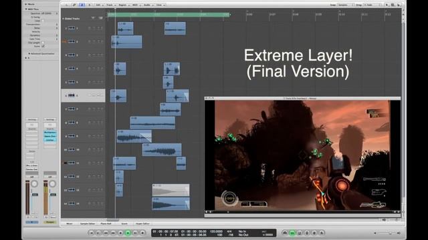Viewport: 428px width, 240px height.
Task: Expand the Global Tracks disclosure triangle
Action: click(x=63, y=19)
